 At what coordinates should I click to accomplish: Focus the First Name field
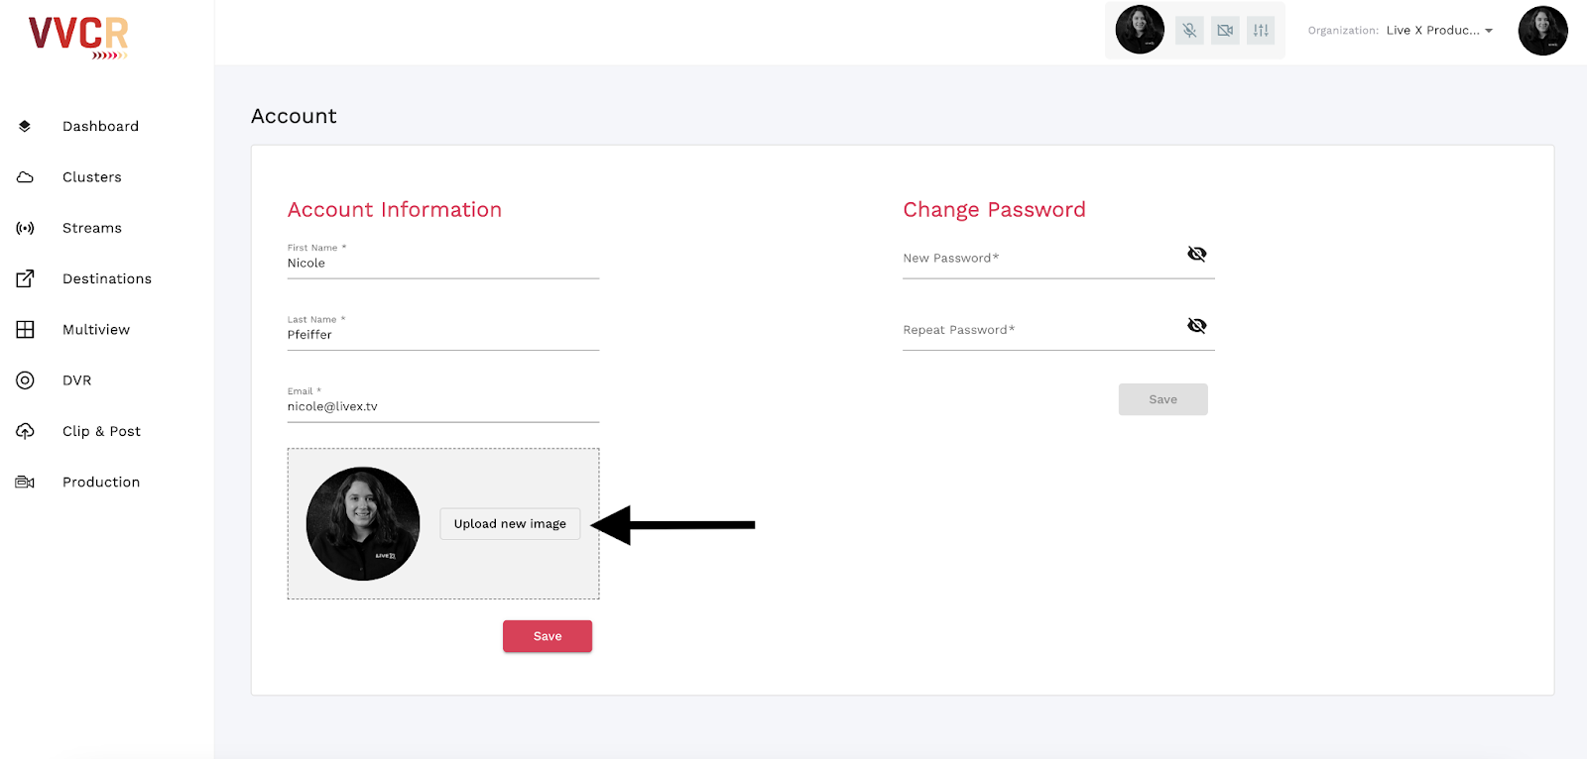(x=443, y=263)
